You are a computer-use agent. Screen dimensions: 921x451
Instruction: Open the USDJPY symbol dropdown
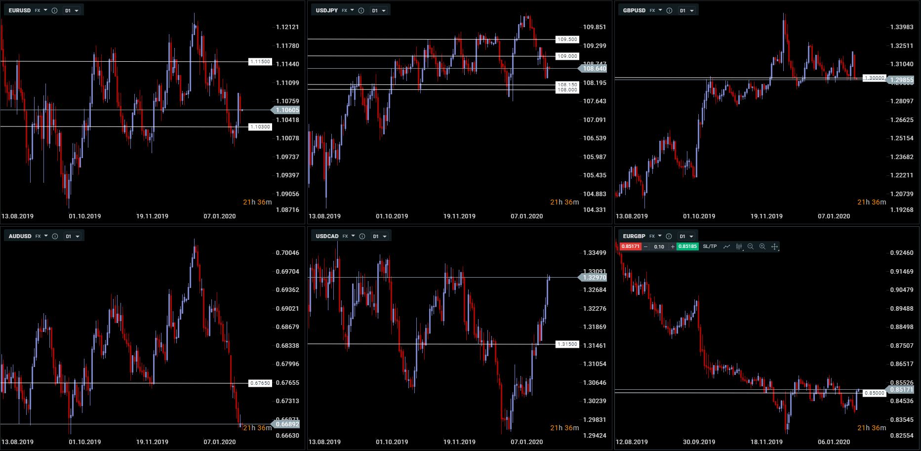click(x=353, y=10)
